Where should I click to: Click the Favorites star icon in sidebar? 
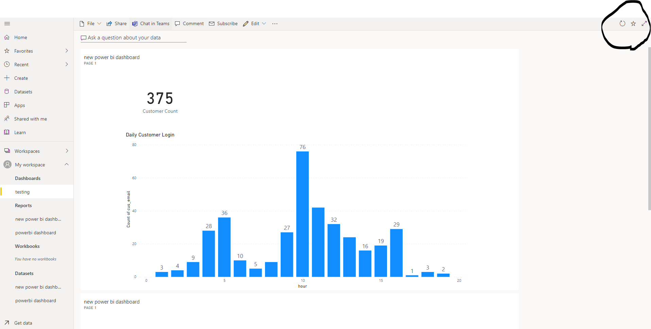pos(7,51)
